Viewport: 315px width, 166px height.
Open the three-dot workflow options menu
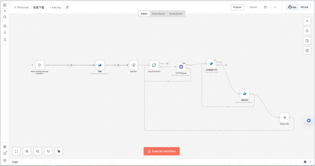(275, 7)
